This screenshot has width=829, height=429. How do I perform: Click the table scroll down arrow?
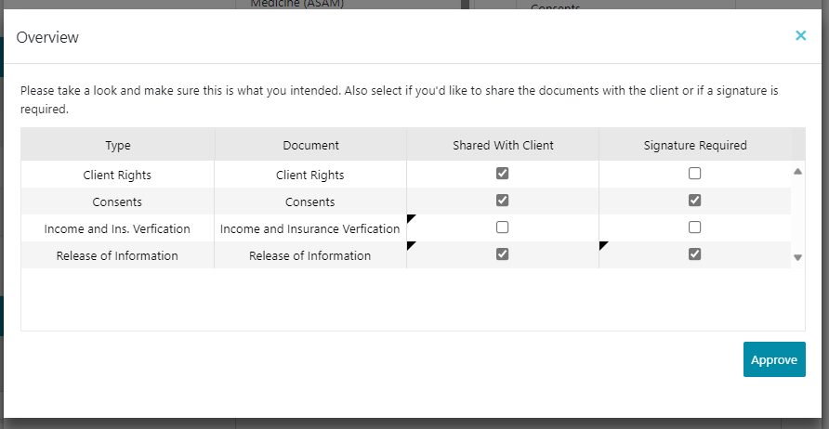point(797,257)
